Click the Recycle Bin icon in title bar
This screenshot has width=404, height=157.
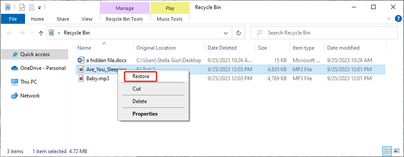[8, 7]
